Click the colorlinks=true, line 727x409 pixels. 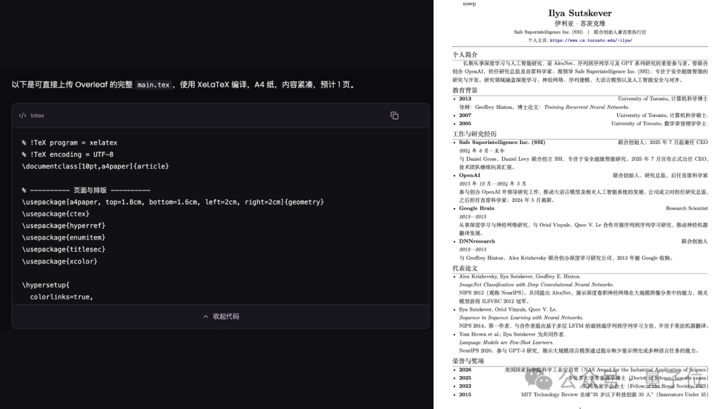click(62, 297)
